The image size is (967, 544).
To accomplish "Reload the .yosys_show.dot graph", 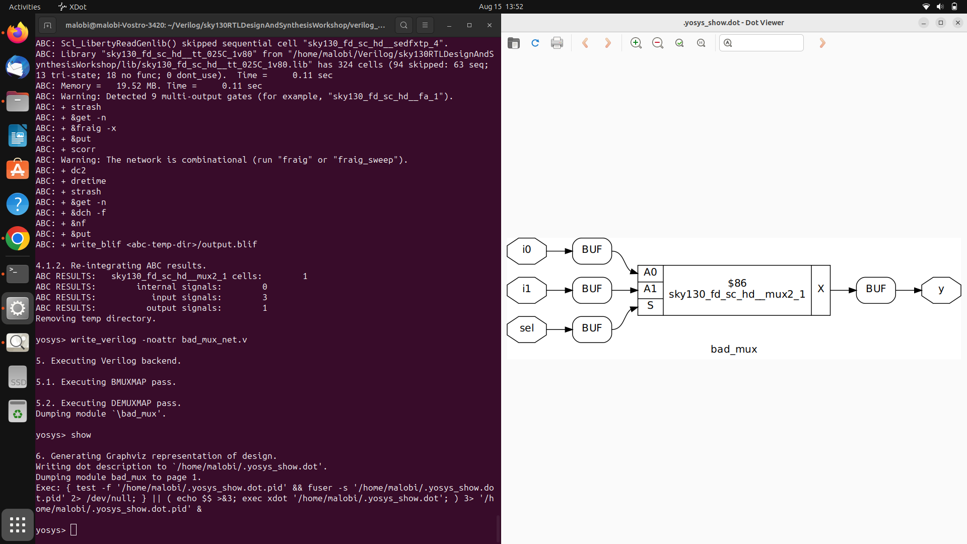I will (535, 43).
